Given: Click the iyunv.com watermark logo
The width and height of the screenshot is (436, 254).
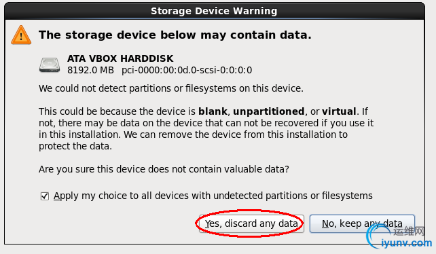Looking at the screenshot, I should (x=399, y=236).
